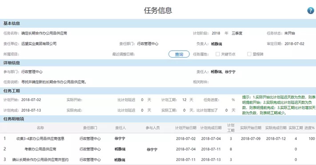The image size is (316, 165).
Task: Select row 收集3-4家办公用品供应商信息
Action: pos(158,138)
